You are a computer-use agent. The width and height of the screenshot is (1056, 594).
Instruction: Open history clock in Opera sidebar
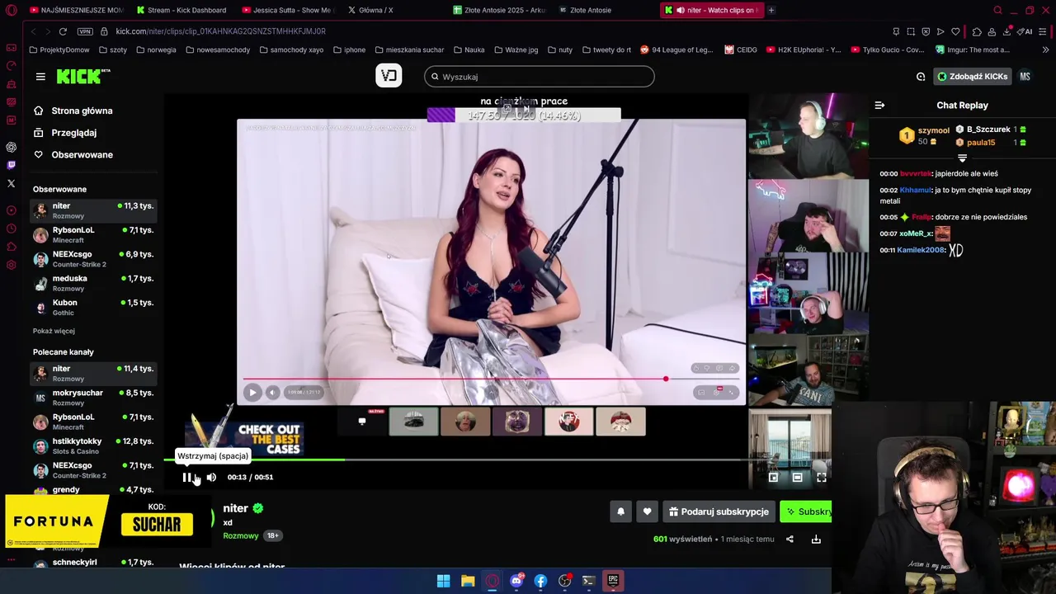11,229
